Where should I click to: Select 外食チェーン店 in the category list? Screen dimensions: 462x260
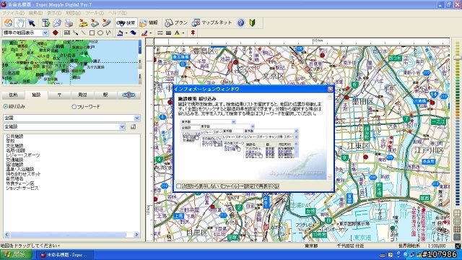[19, 183]
